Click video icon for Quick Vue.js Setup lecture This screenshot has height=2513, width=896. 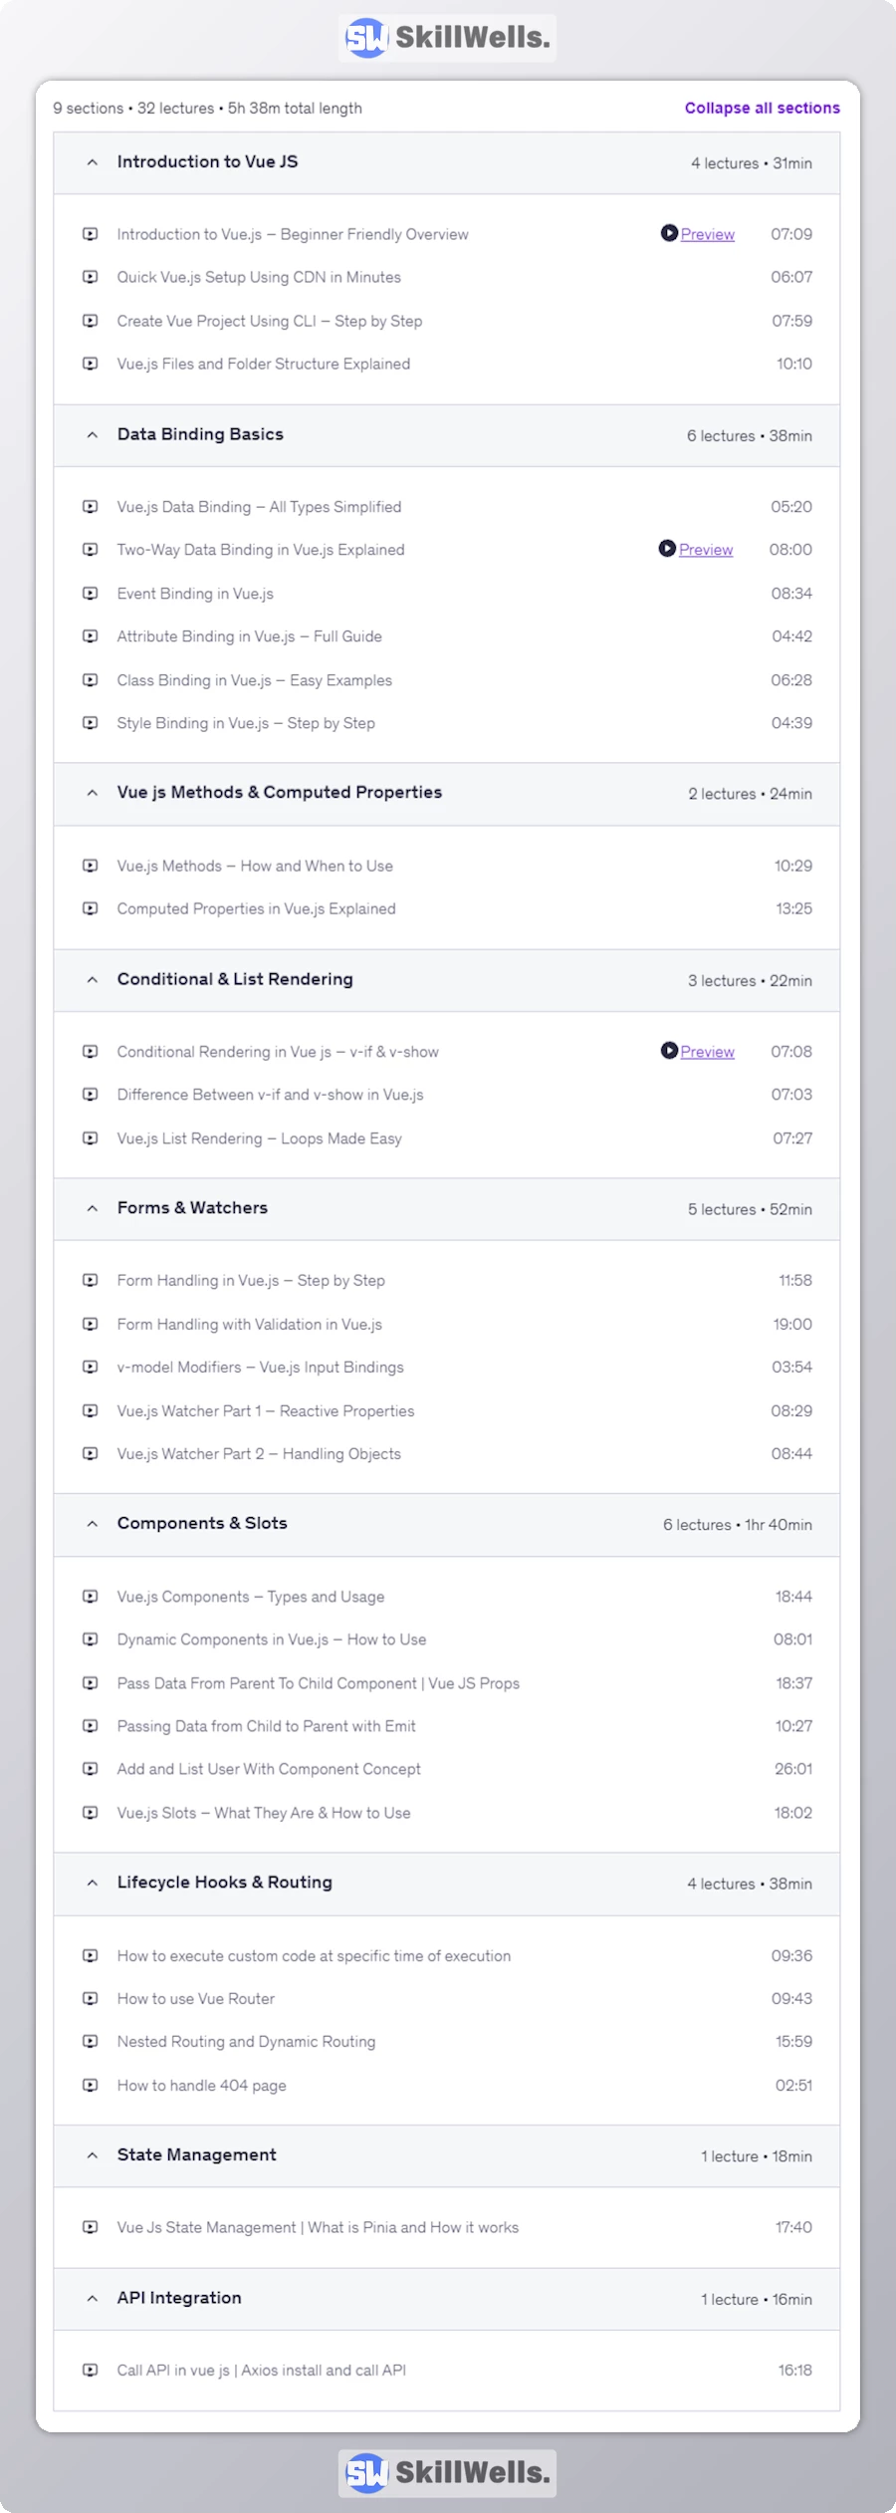[x=91, y=277]
